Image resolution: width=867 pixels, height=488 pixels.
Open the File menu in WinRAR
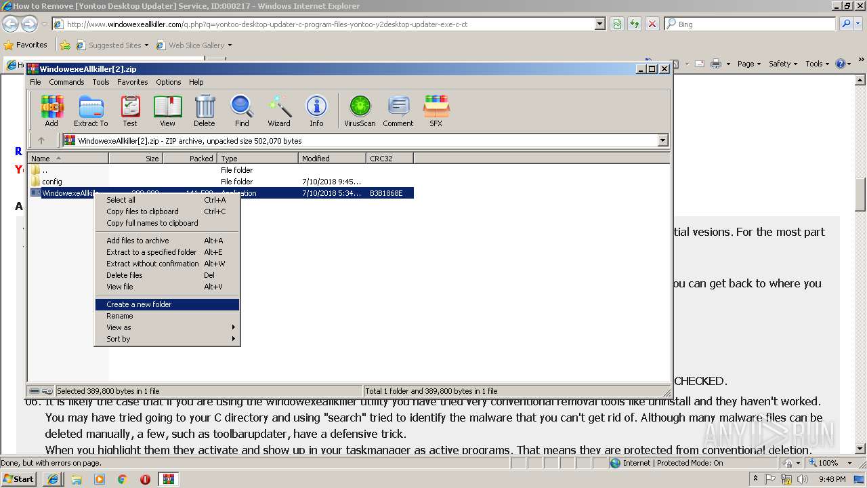click(x=35, y=82)
